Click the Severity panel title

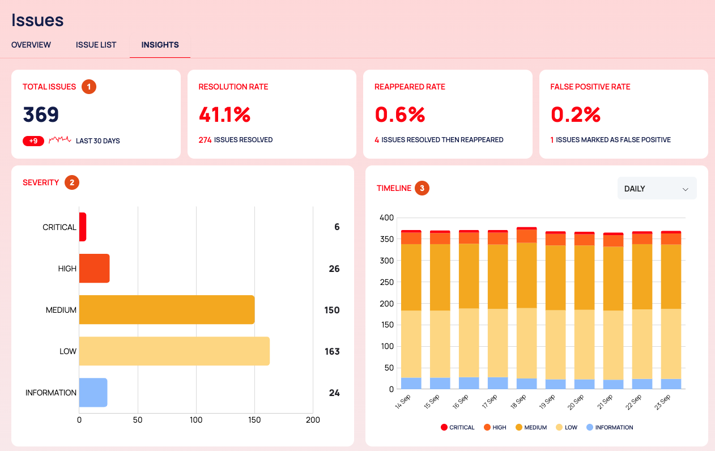point(41,182)
